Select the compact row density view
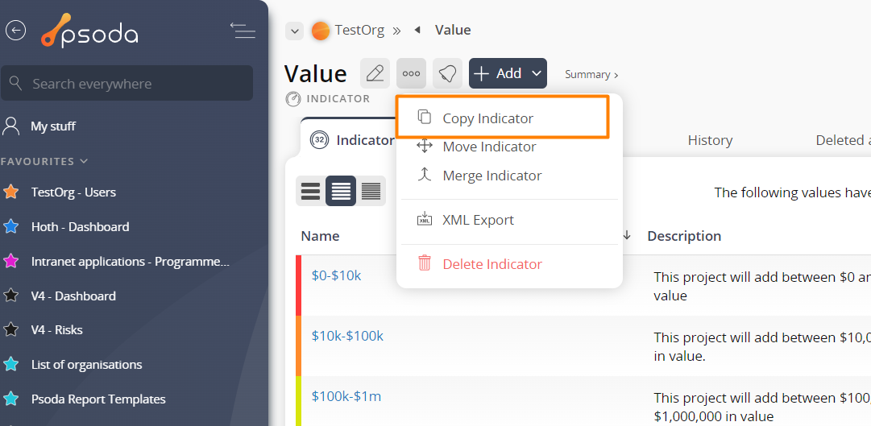871x426 pixels. pyautogui.click(x=371, y=191)
